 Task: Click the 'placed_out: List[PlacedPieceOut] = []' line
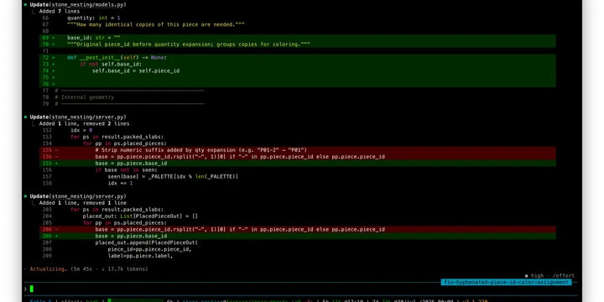[x=140, y=216]
